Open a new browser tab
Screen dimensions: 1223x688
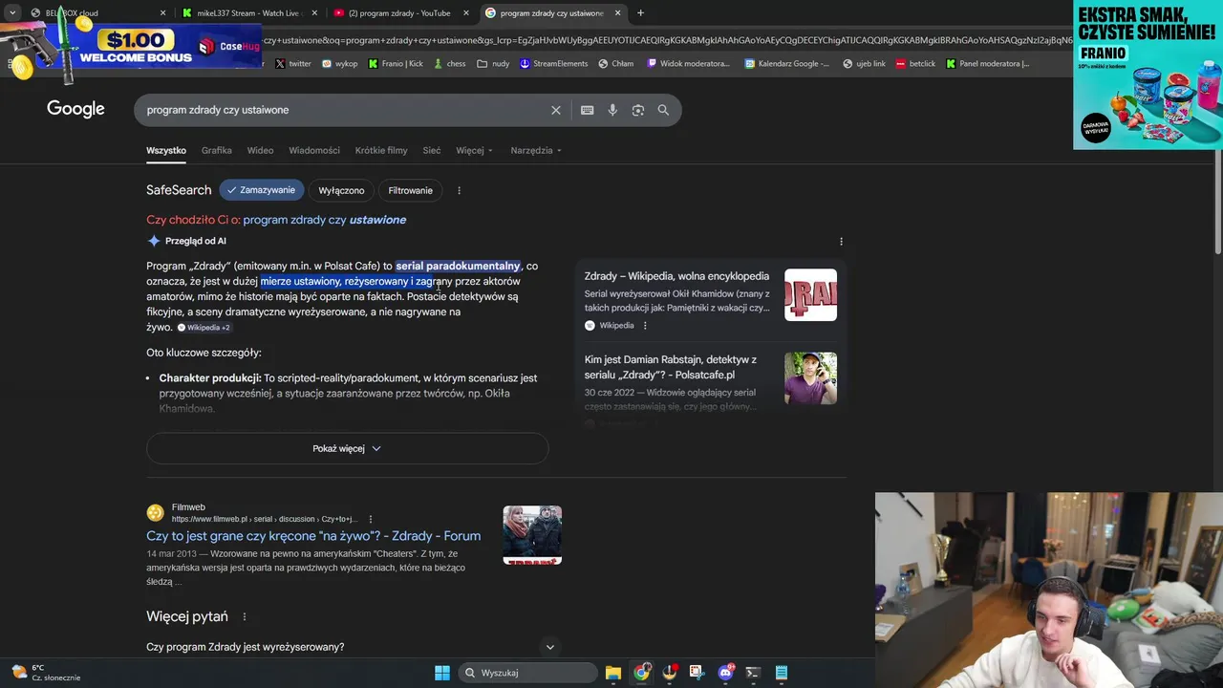coord(640,13)
